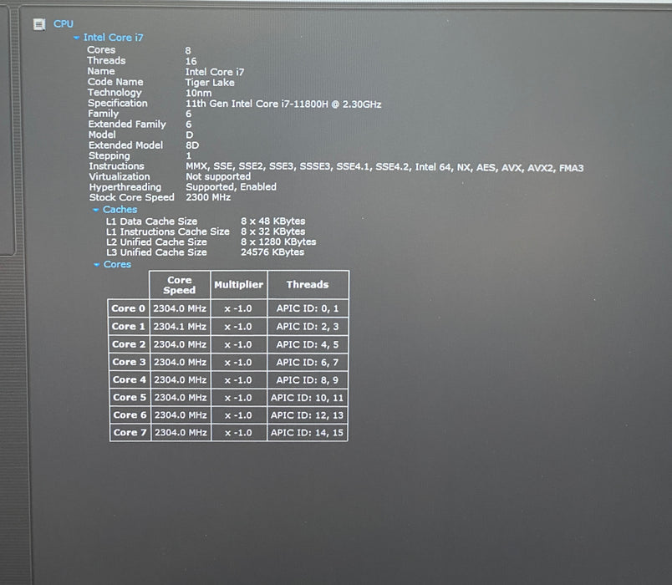Collapse the Cores section arrow
The image size is (672, 585).
click(96, 264)
